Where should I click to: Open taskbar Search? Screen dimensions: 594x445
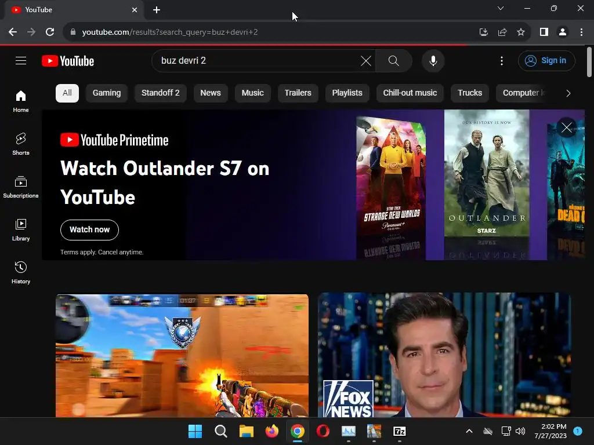tap(220, 431)
